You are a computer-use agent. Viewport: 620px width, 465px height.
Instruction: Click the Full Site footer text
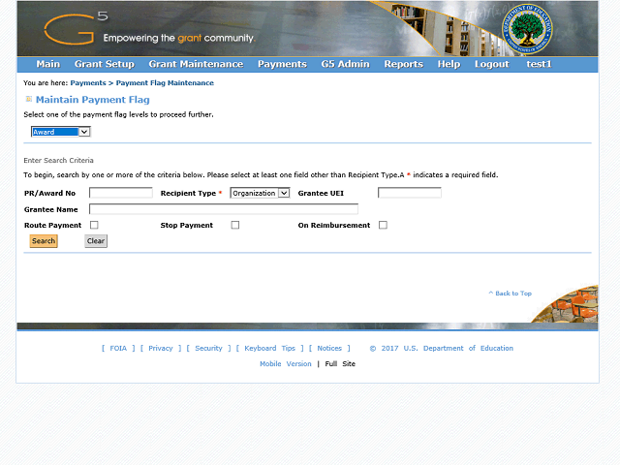340,364
